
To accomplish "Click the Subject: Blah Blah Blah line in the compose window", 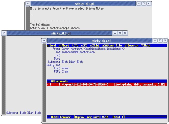I will pyautogui.click(x=65, y=62).
